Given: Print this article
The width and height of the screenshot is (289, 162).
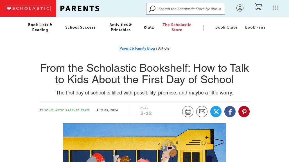Looking at the screenshot, I should 188,112.
